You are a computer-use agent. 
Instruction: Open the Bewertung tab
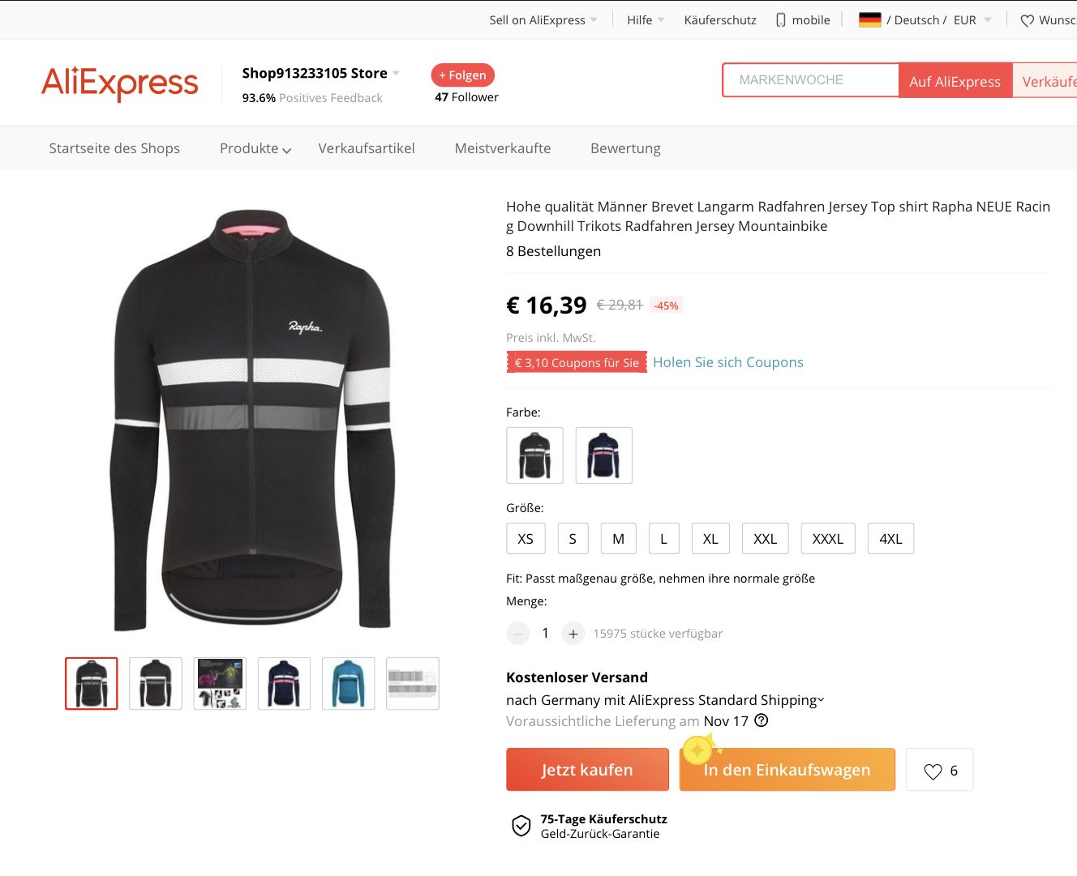tap(625, 148)
